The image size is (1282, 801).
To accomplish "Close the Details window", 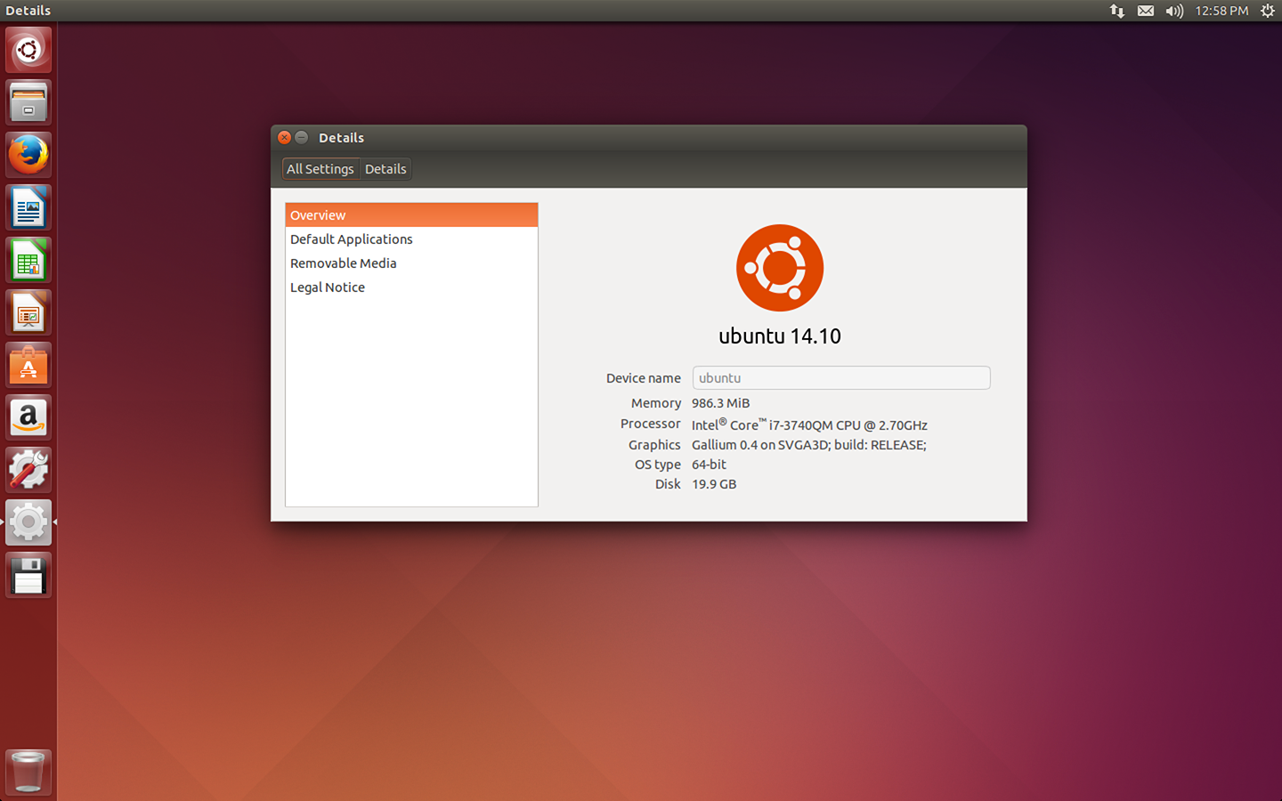I will click(x=285, y=137).
